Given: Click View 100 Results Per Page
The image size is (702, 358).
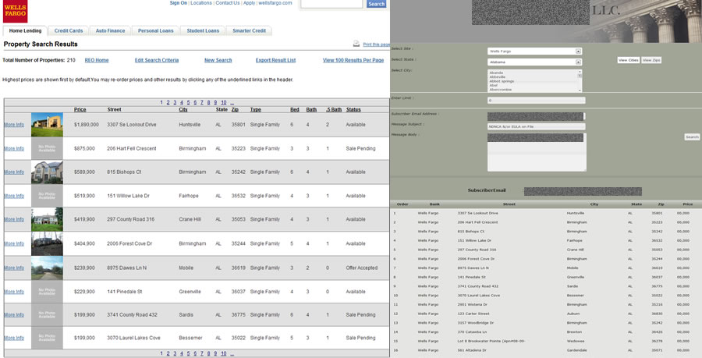Looking at the screenshot, I should pyautogui.click(x=353, y=60).
